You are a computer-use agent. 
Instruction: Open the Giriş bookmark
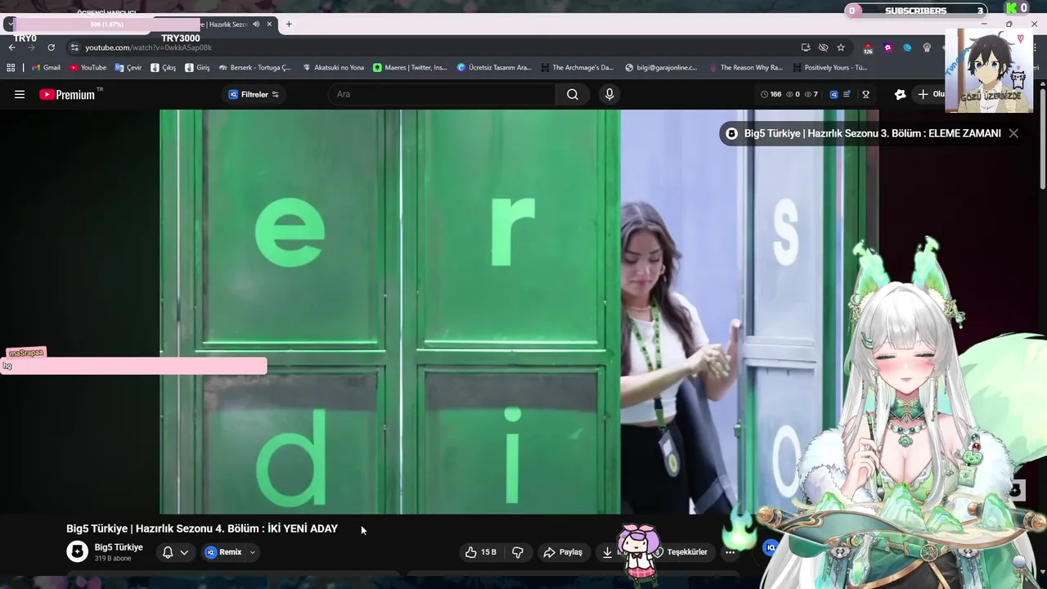point(197,68)
